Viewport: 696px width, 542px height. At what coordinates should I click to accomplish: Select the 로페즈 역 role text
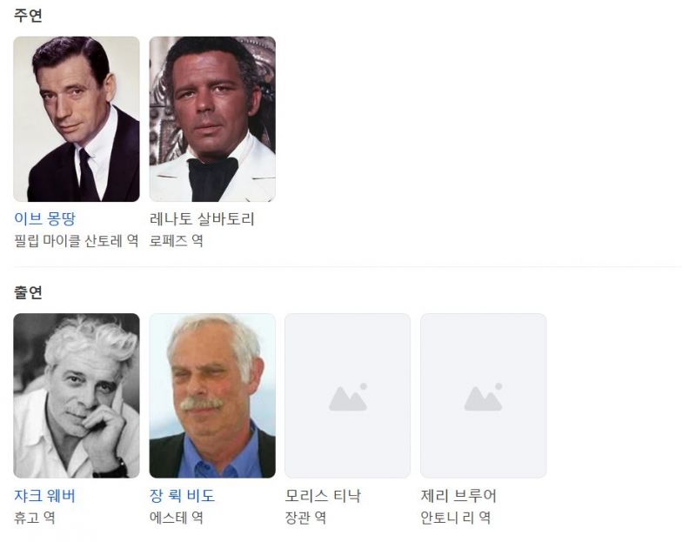[x=177, y=241]
